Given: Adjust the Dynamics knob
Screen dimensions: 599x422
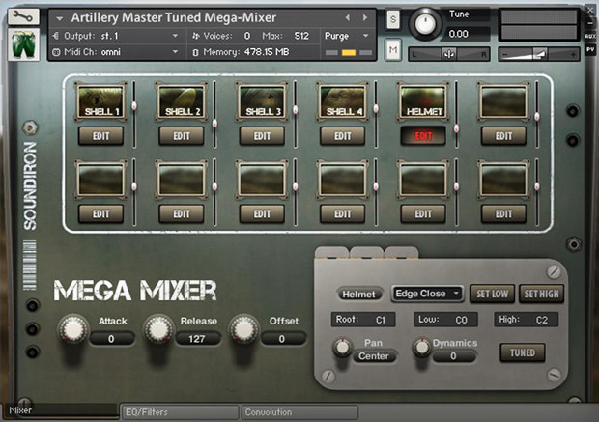Looking at the screenshot, I should click(x=422, y=347).
